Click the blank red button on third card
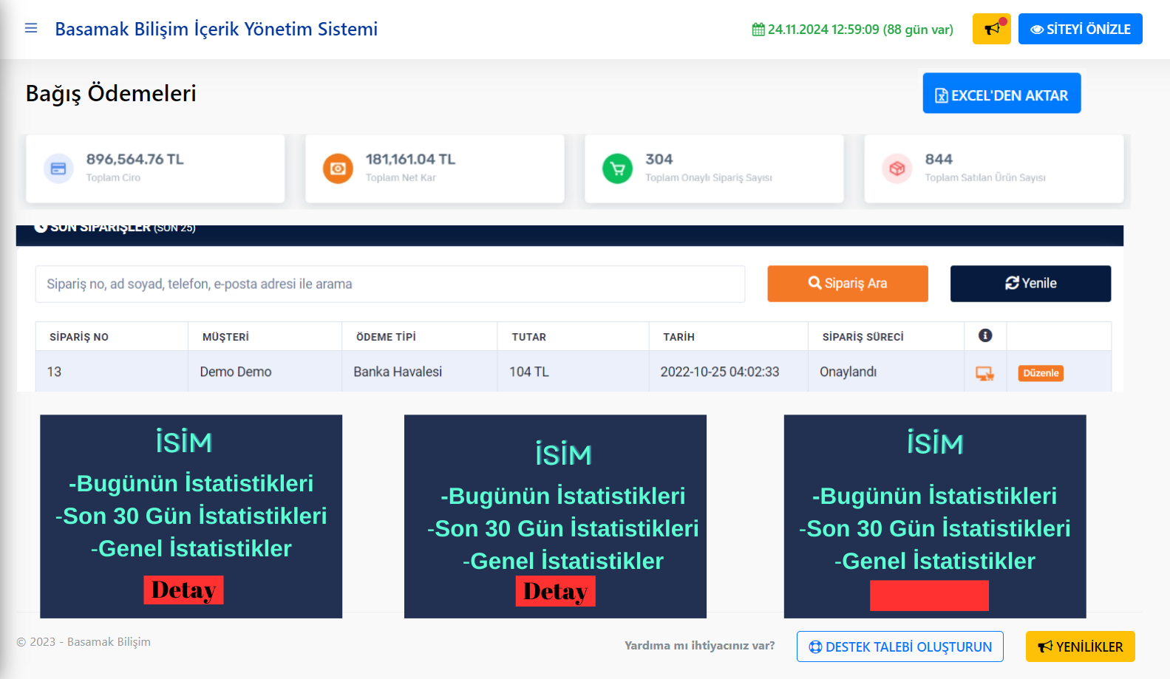Viewport: 1170px width, 679px height. click(929, 596)
